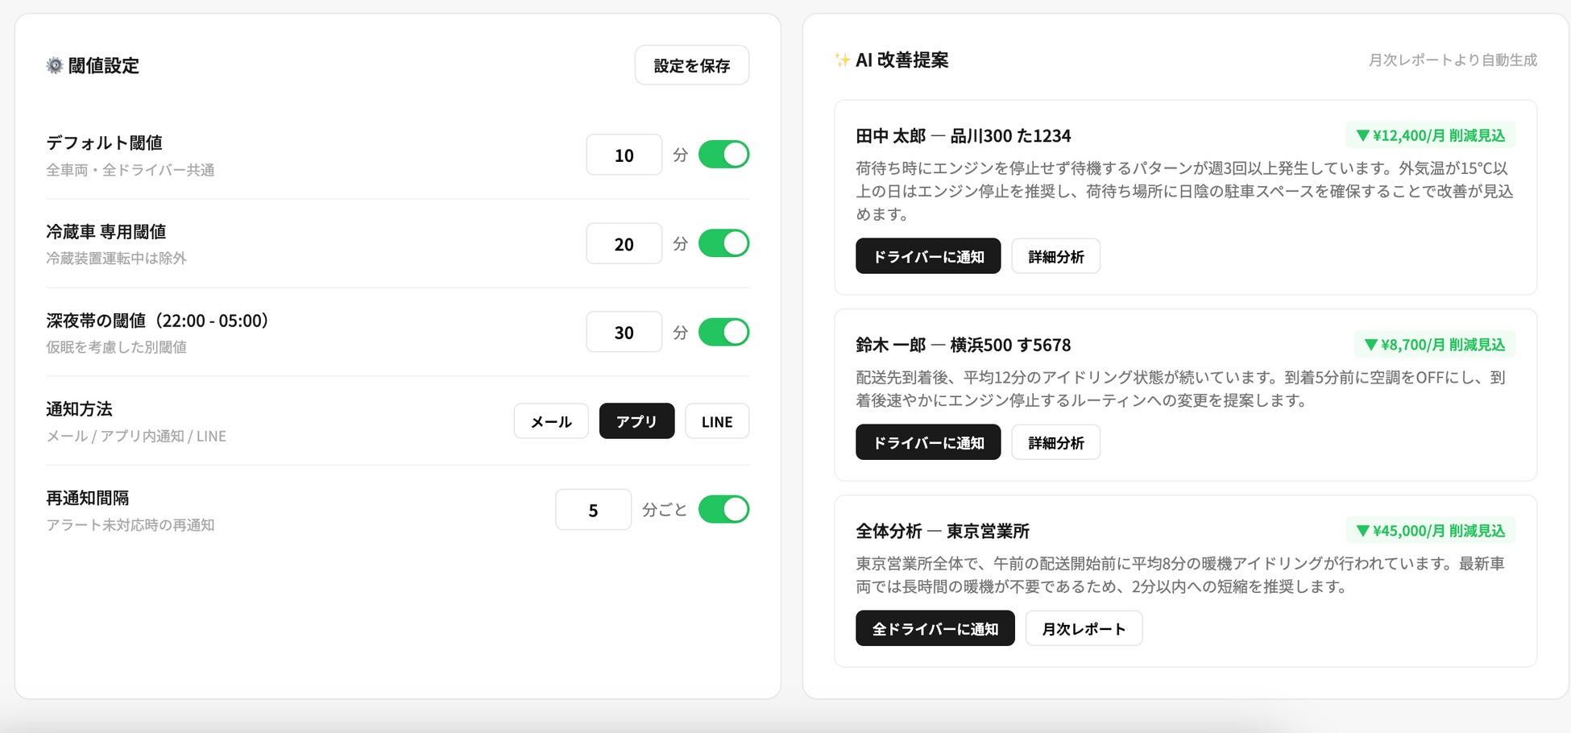This screenshot has width=1571, height=733.
Task: Notify driver 田中 太郎 via ドライバーに通知
Action: (927, 256)
